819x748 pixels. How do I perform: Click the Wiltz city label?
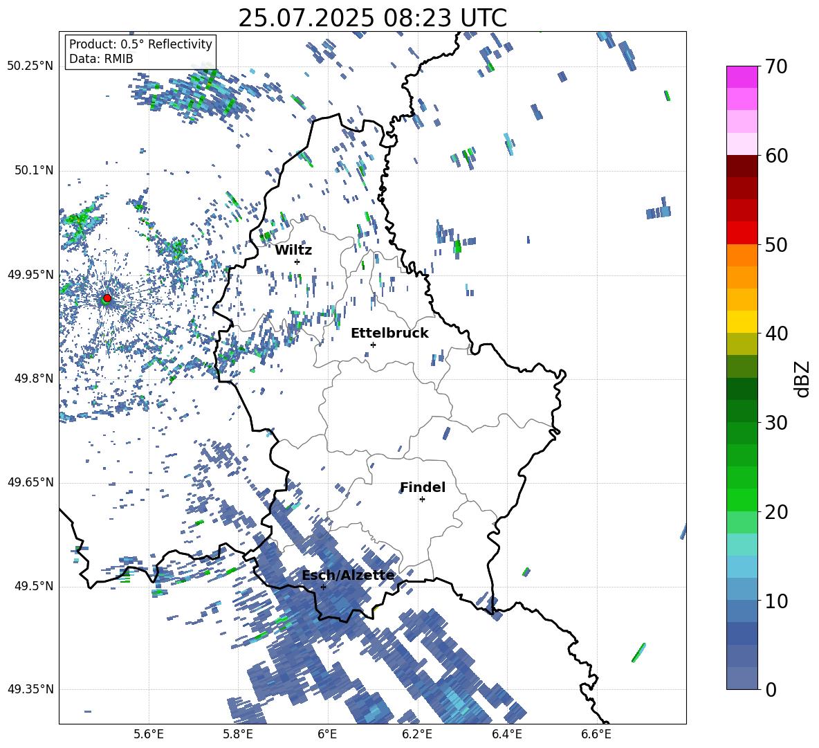(x=293, y=250)
